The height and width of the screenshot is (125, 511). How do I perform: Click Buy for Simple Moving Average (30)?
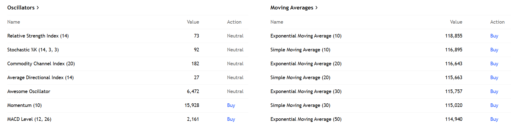[494, 105]
